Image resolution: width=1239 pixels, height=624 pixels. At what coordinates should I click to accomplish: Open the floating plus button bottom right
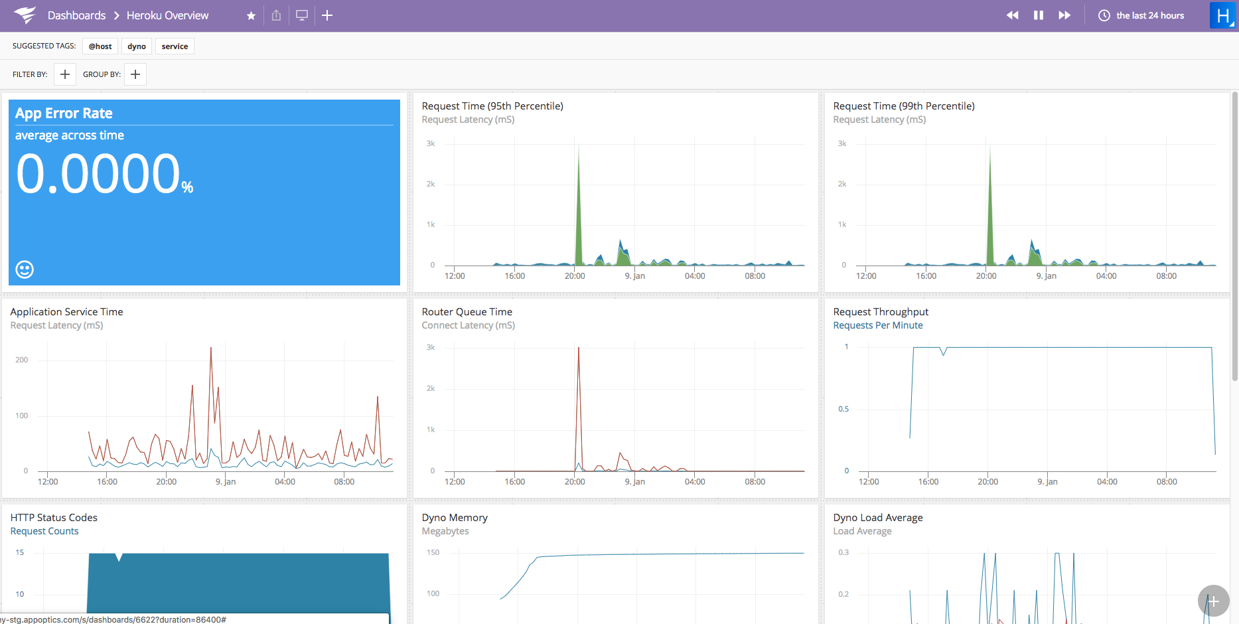(1213, 601)
